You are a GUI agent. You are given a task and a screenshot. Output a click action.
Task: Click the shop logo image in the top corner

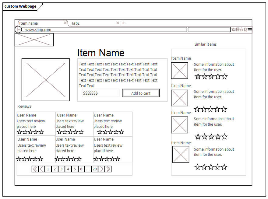click(x=34, y=40)
